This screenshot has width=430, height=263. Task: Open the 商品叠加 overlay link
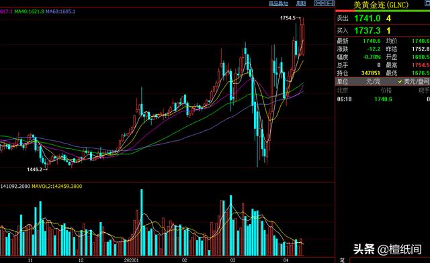(x=278, y=3)
